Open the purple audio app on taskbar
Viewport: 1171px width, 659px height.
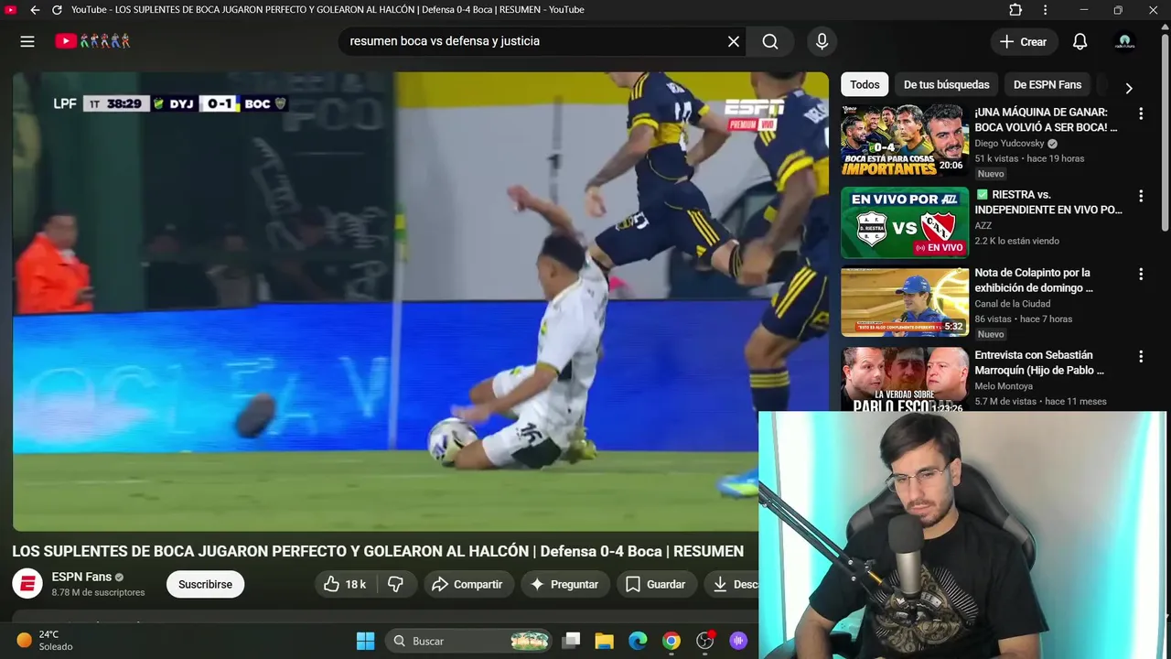click(738, 641)
